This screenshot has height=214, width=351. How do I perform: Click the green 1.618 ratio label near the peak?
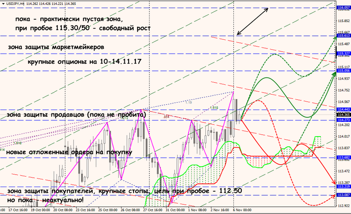[x=214, y=108]
